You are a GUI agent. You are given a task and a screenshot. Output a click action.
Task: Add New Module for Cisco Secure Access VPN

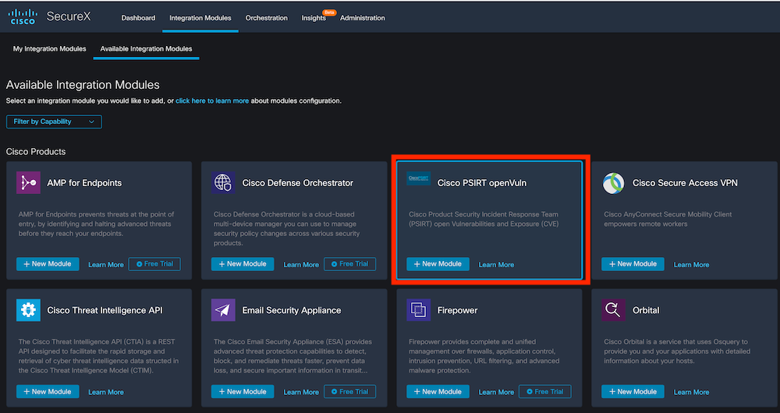click(x=633, y=264)
